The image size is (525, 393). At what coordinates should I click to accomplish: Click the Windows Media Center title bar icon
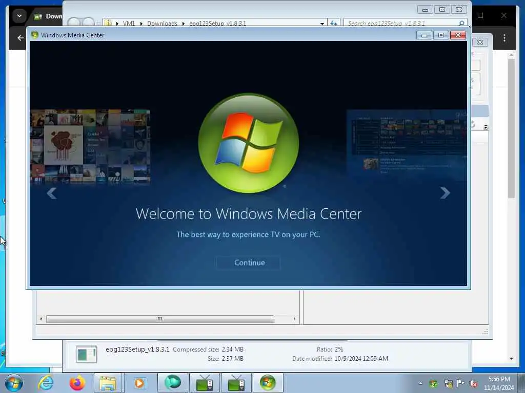coord(34,35)
